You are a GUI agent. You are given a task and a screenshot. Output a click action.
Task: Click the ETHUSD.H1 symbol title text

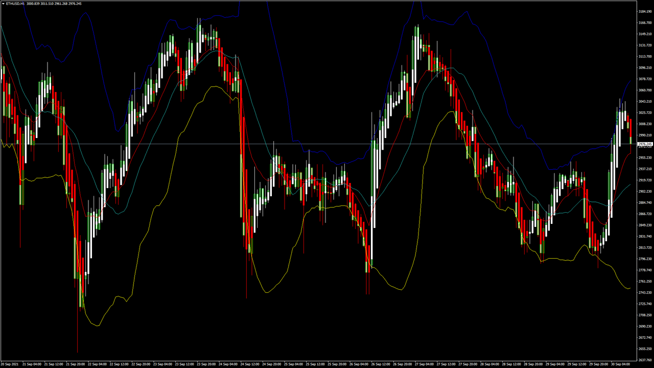click(15, 4)
